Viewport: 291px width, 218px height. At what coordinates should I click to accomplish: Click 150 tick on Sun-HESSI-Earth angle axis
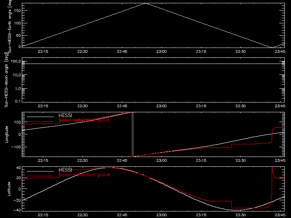(17, 11)
